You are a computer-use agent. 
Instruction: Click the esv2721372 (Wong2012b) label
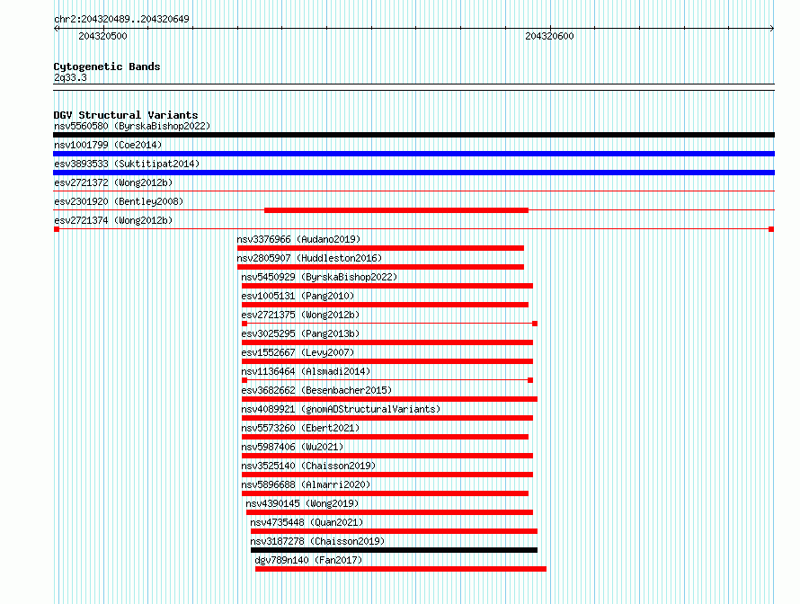[x=113, y=182]
